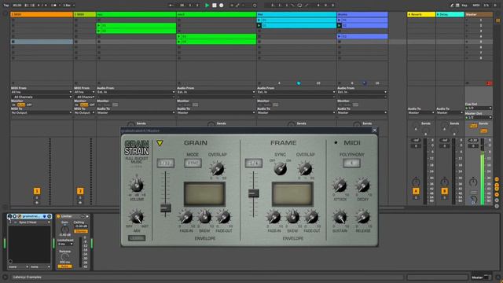
Task: Toggle the track 1 activator button
Action: click(37, 191)
